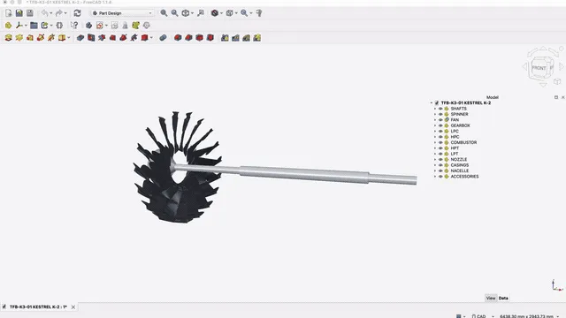Click the right arrow of the navigation cube
This screenshot has width=566, height=318.
pos(562,66)
